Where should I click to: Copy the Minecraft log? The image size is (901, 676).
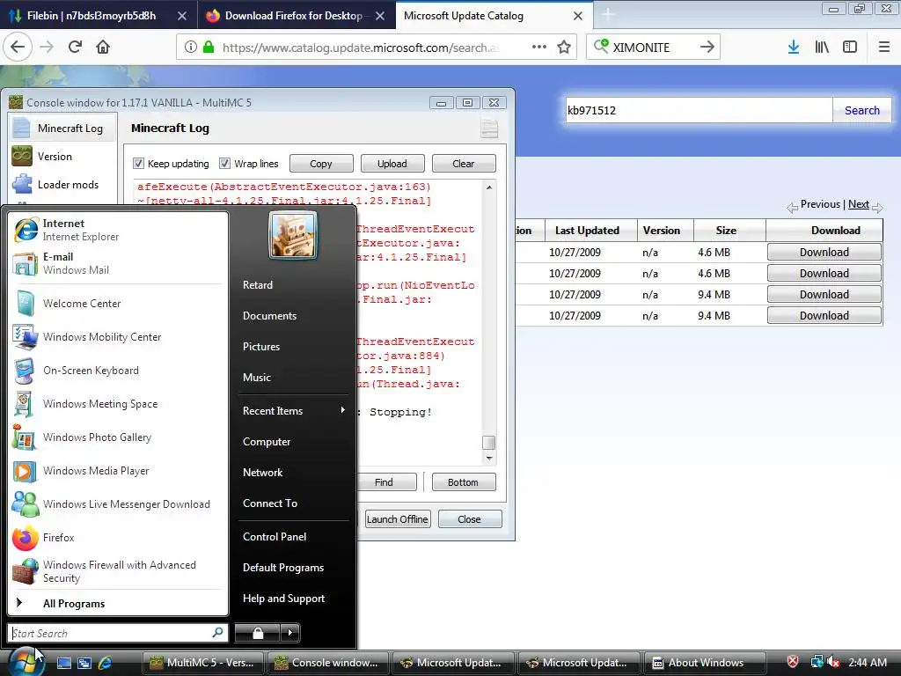[x=321, y=164]
